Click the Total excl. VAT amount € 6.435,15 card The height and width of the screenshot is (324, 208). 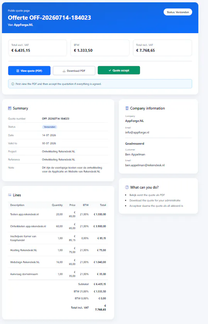[x=37, y=48]
